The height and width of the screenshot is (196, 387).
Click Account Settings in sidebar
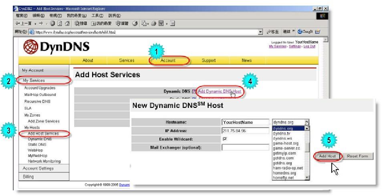tap(38, 168)
